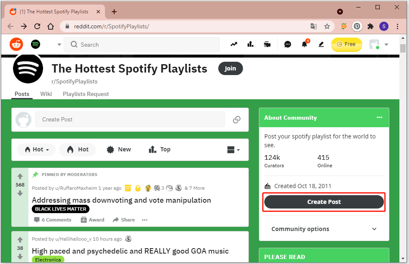Sort posts by New
The height and width of the screenshot is (264, 409).
[119, 150]
